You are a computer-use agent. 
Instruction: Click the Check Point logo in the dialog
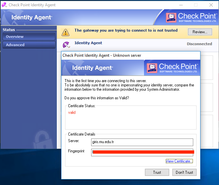172,68
